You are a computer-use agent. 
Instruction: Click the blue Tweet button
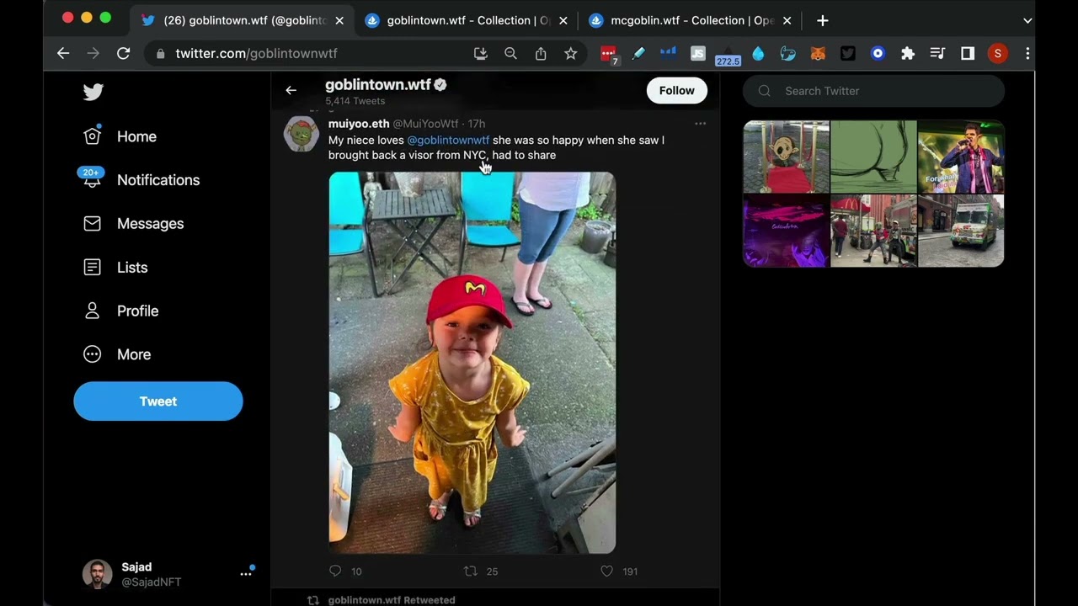coord(158,401)
